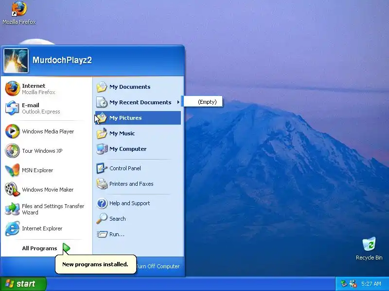Click MSN Explorer text label
389x291 pixels.
37,170
